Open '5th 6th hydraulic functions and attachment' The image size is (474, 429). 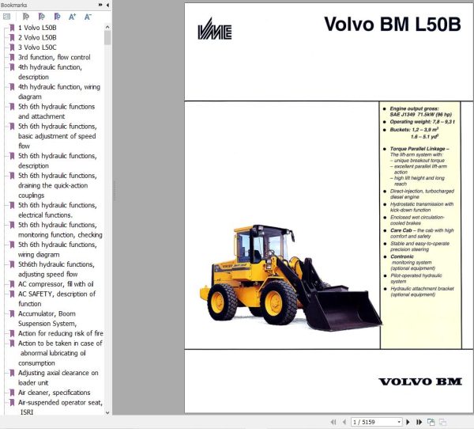coord(57,111)
